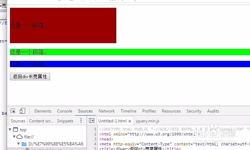Viewport: 250px width, 150px height.
Task: Select the file:// label in the tree
Action: [29, 137]
